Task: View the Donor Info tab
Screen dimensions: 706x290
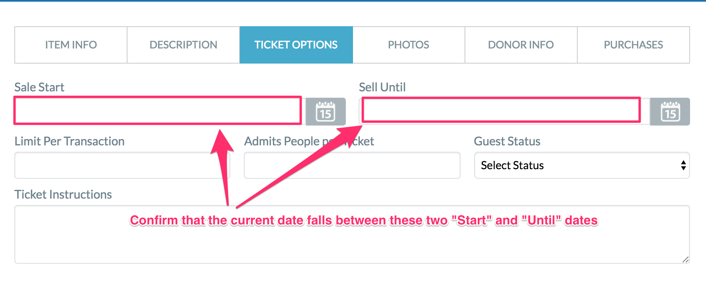Action: coord(521,45)
